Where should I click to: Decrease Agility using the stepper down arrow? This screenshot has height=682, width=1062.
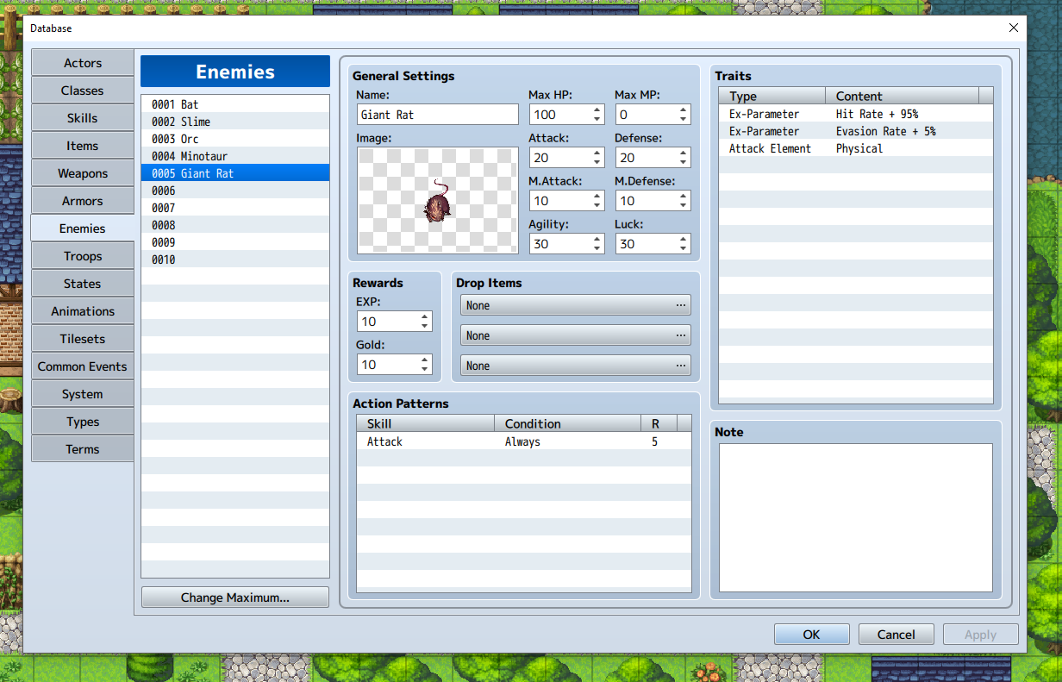(x=597, y=248)
